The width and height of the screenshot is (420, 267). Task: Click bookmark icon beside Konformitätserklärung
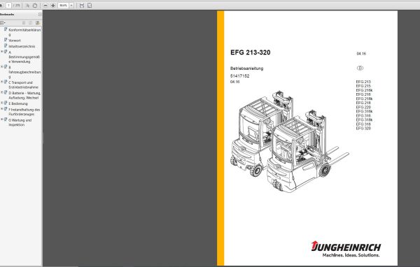pyautogui.click(x=6, y=29)
